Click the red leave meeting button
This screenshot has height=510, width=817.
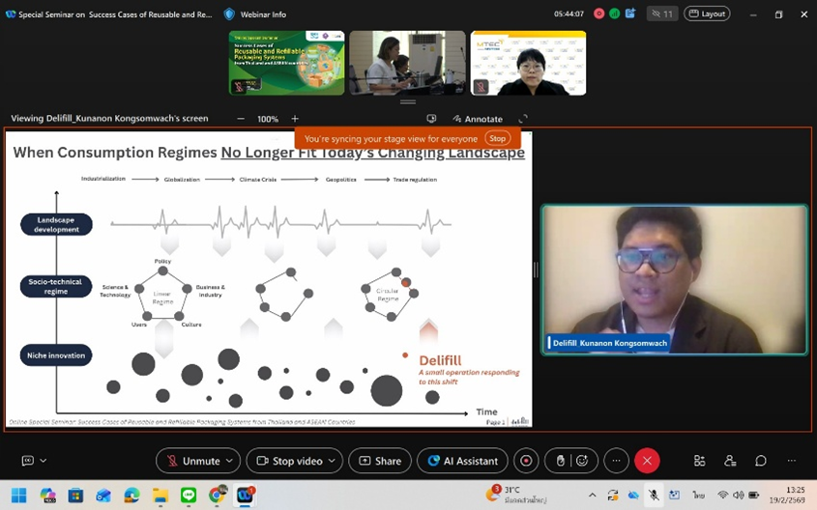point(647,461)
